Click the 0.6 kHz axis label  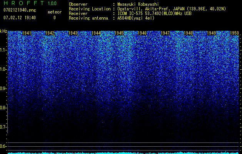[x=3, y=146]
